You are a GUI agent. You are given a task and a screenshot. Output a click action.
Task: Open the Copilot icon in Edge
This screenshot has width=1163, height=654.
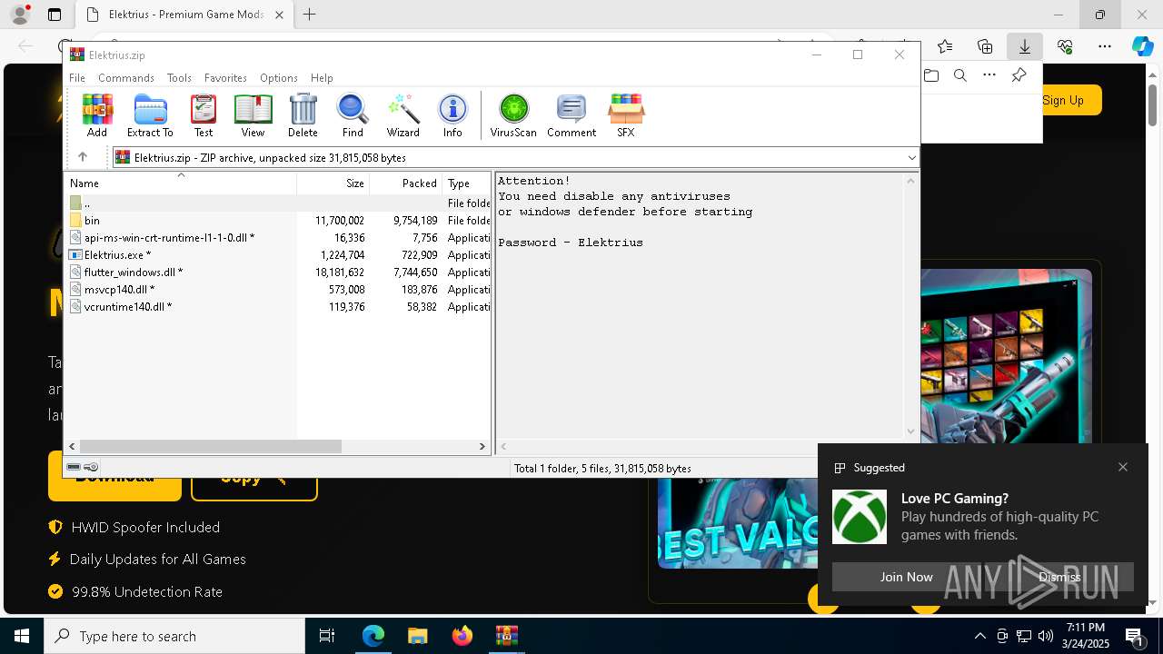pyautogui.click(x=1143, y=46)
